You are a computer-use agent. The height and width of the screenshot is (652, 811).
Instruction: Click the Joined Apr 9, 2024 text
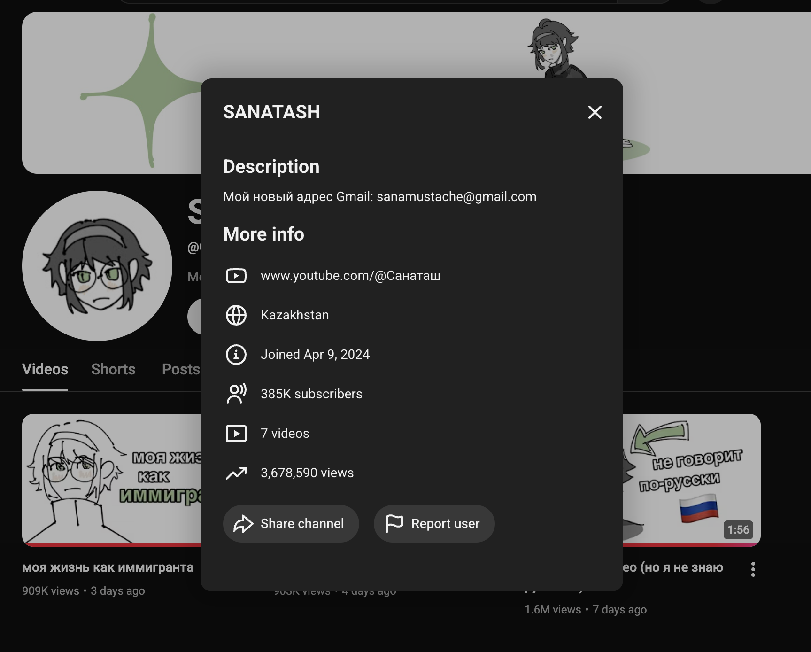click(315, 355)
